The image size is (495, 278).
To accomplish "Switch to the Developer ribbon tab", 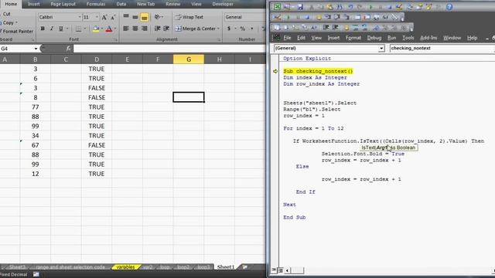I will pyautogui.click(x=223, y=4).
